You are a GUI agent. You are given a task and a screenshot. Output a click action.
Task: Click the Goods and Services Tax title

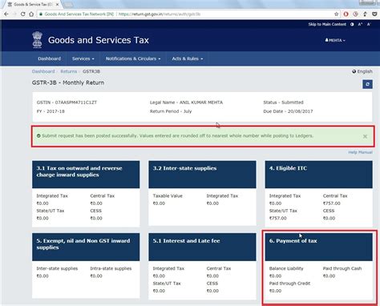pyautogui.click(x=99, y=40)
